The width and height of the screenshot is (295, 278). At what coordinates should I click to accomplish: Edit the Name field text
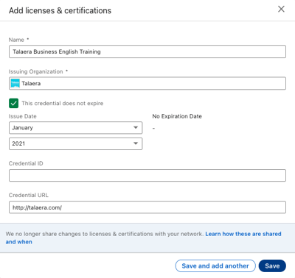point(147,51)
